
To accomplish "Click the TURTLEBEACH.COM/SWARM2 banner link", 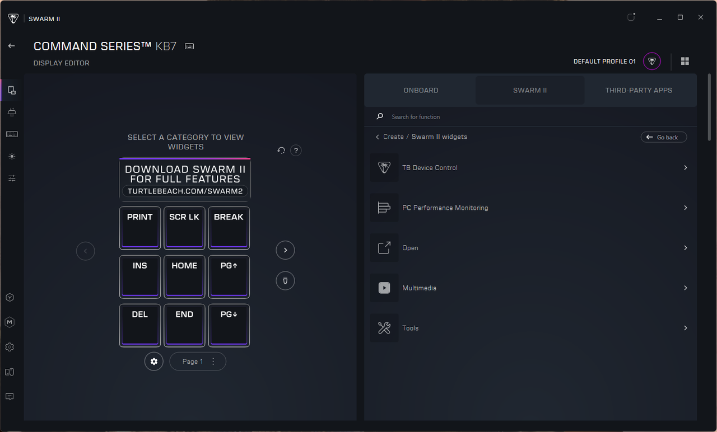I will tap(185, 191).
